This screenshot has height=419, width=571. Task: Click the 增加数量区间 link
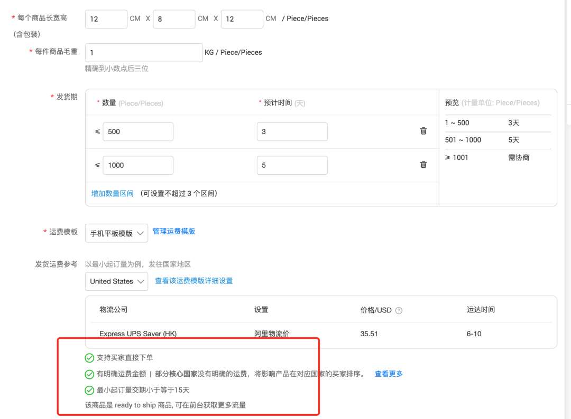point(112,194)
